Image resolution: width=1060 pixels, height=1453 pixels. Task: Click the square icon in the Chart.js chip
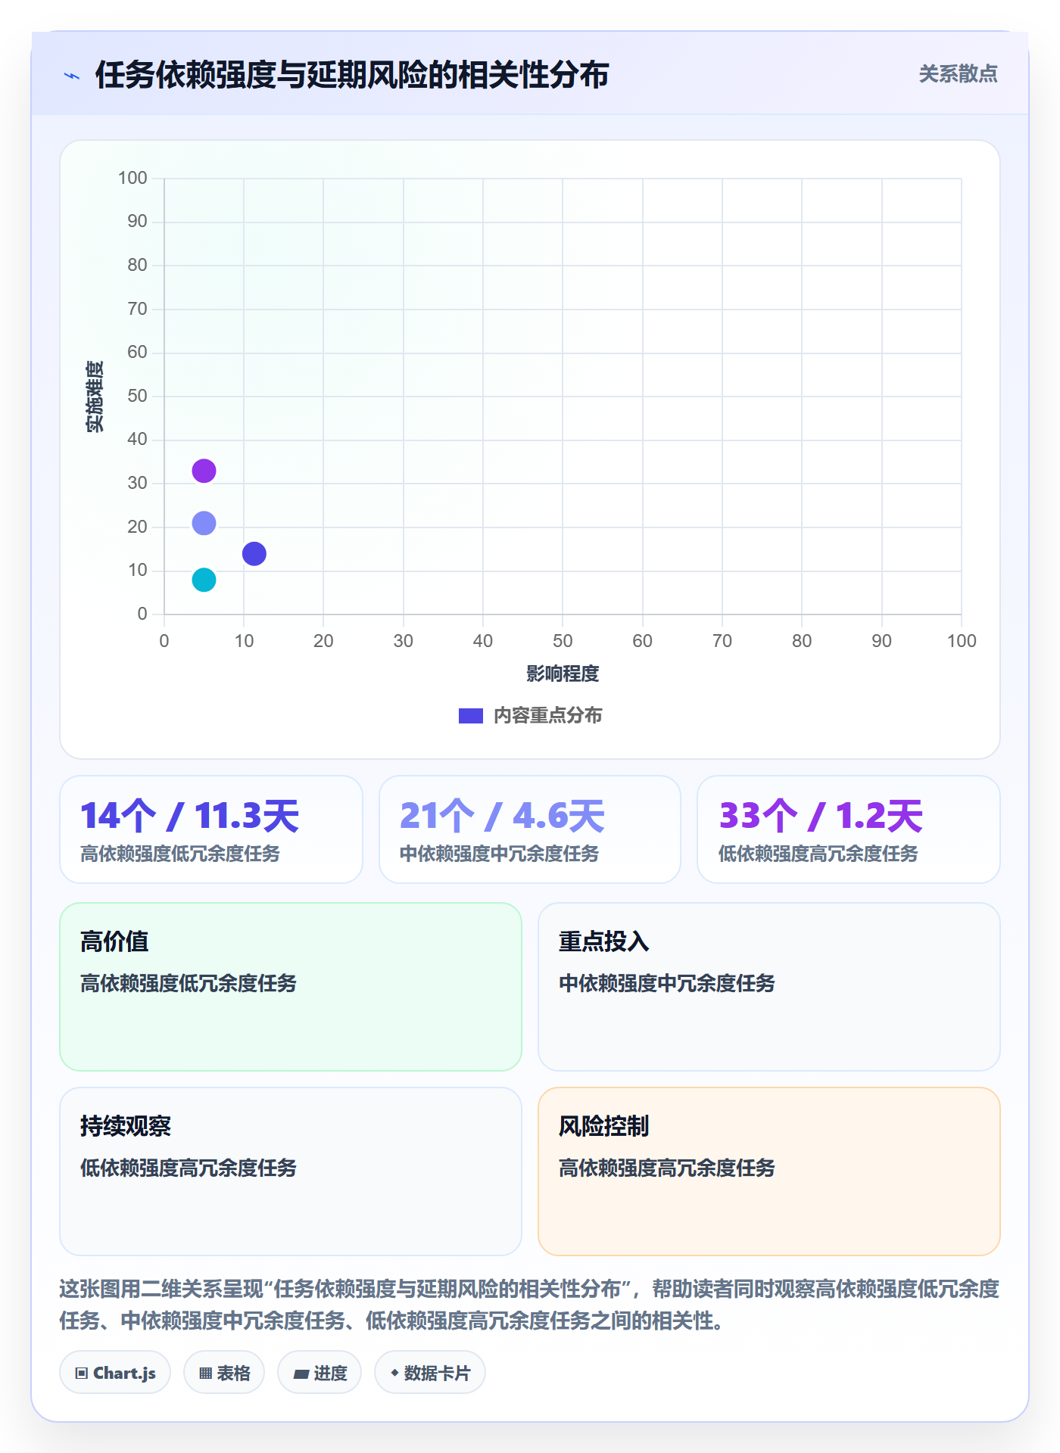point(81,1374)
